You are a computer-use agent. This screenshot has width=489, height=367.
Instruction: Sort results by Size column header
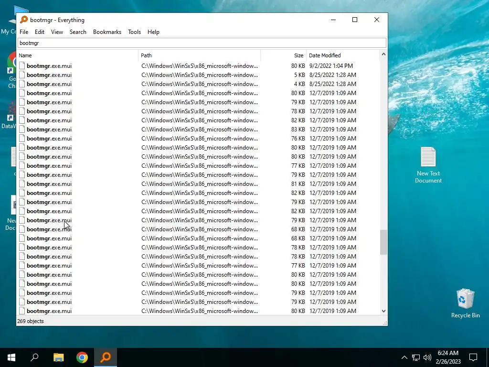click(284, 55)
